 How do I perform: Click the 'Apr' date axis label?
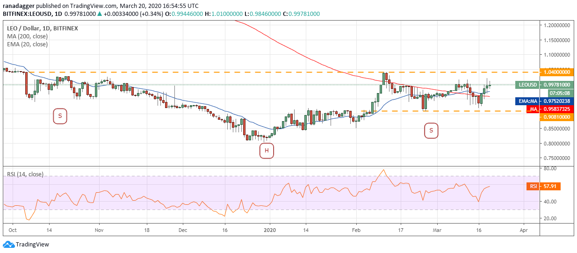coord(524,231)
